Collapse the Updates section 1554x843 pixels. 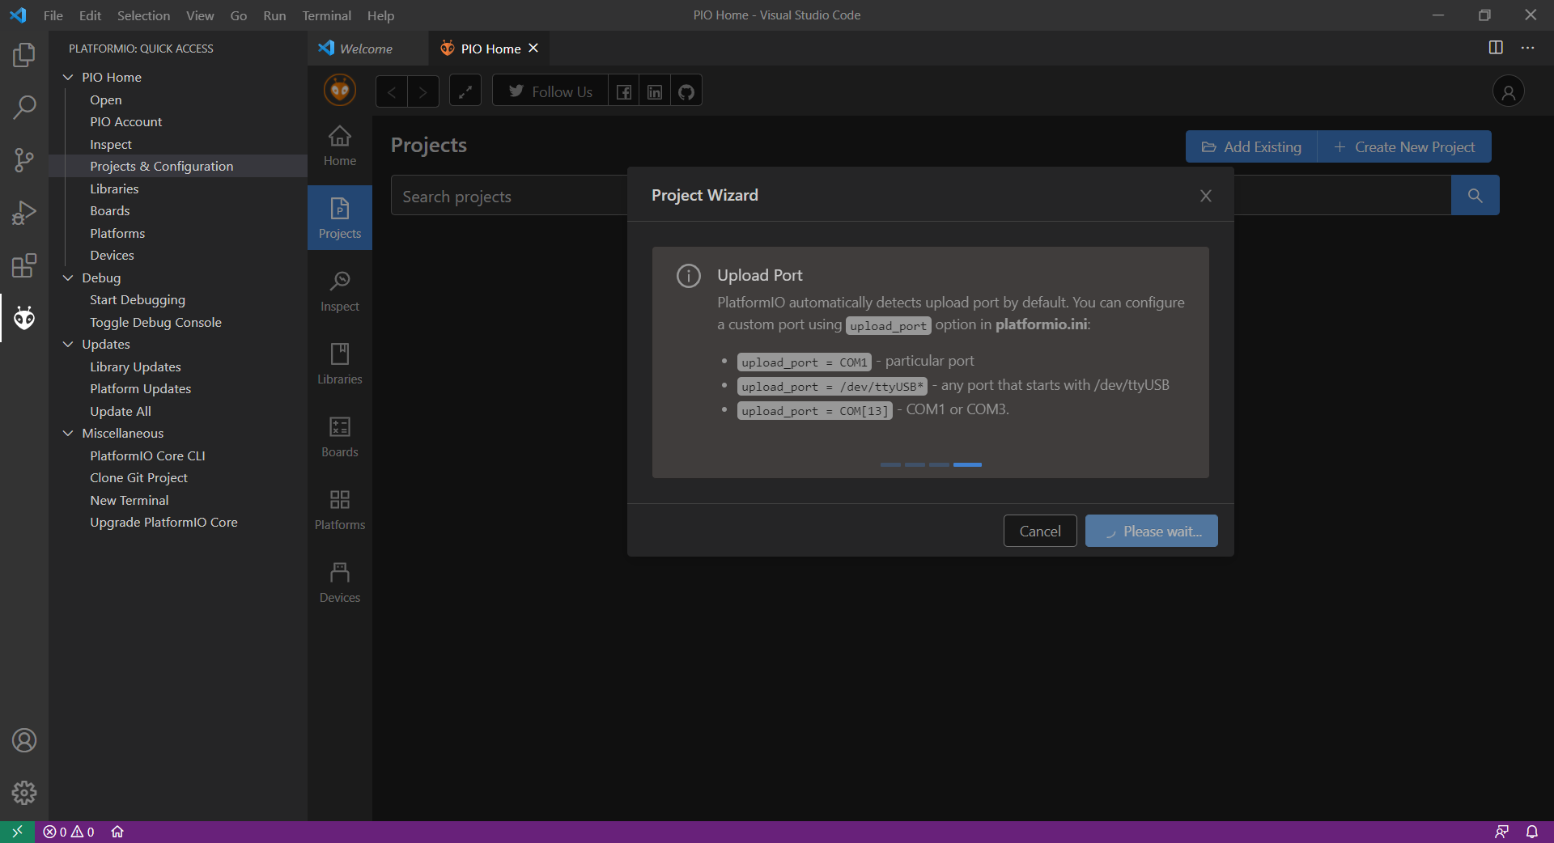[68, 344]
